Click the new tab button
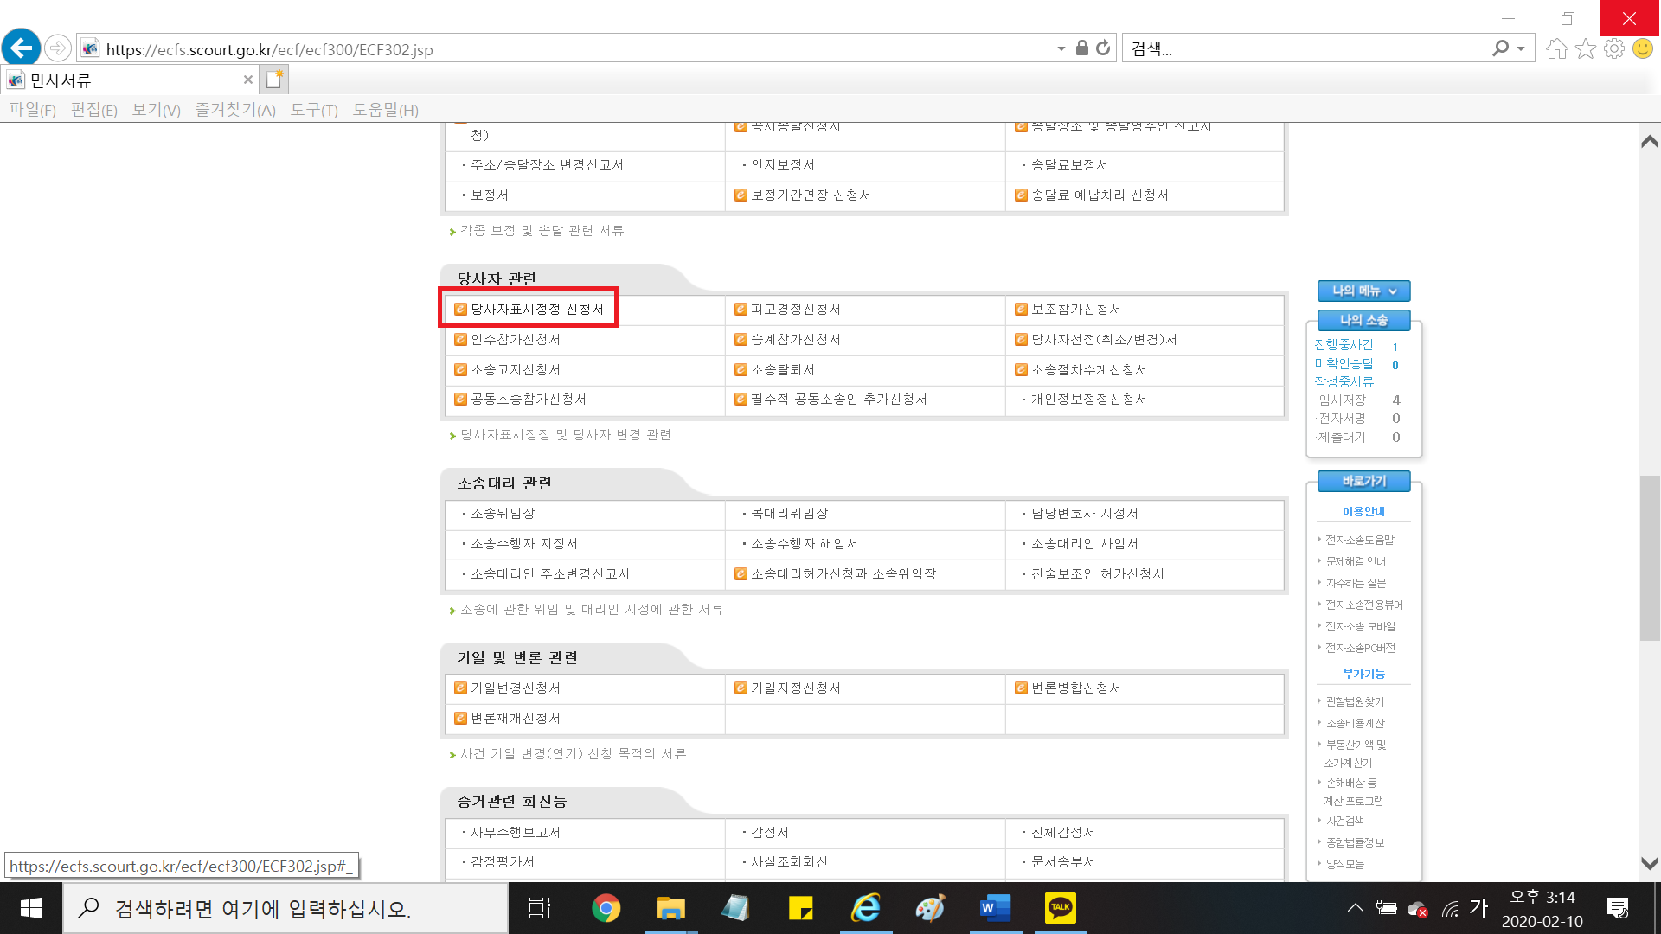Screen dimensions: 1661x934 [274, 80]
